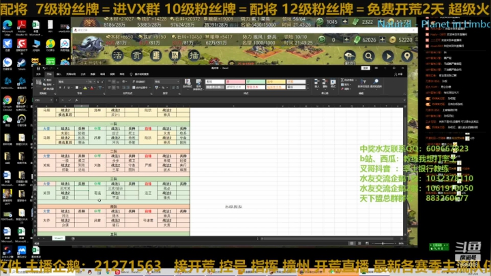This screenshot has width=491, height=276.
Task: Click the 活 round button in the game
Action: (x=118, y=56)
